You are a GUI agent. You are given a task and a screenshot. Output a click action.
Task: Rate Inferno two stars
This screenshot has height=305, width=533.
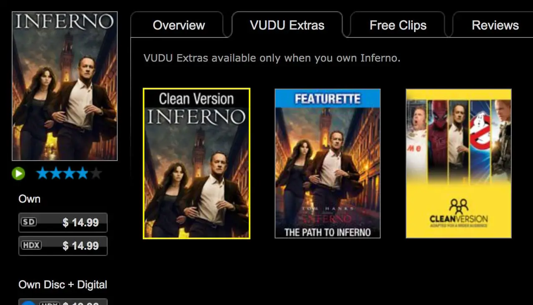[x=56, y=173]
